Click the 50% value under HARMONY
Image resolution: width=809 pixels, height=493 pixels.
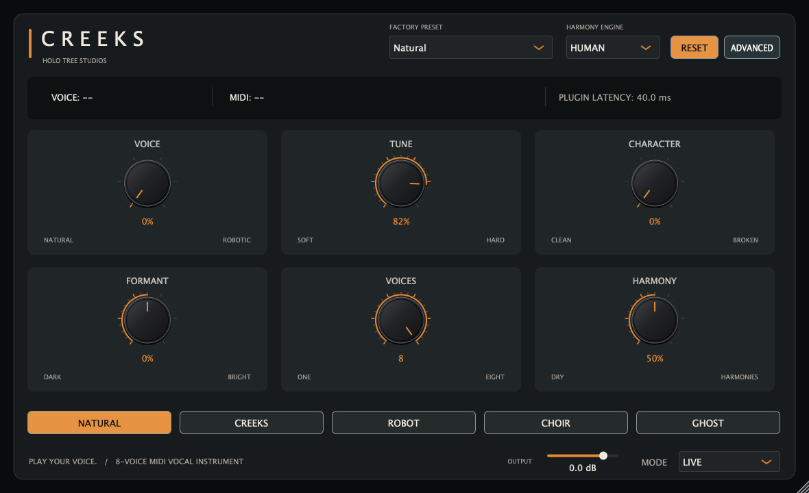(655, 359)
